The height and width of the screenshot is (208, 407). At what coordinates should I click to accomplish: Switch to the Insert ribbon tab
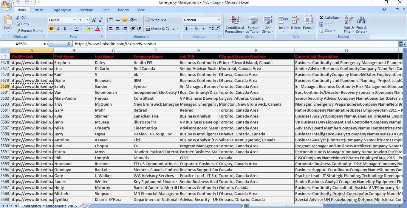point(39,10)
